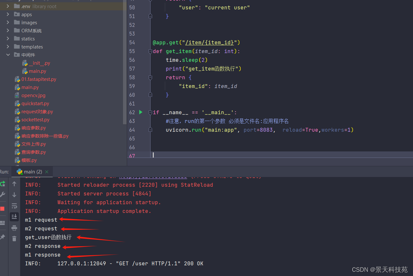Click project panel vertical scrollbar
Screen dimensions: 413x276
coord(125,61)
